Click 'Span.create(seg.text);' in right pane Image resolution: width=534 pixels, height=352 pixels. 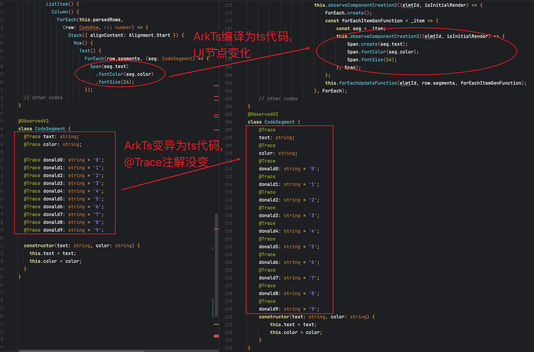pyautogui.click(x=377, y=44)
